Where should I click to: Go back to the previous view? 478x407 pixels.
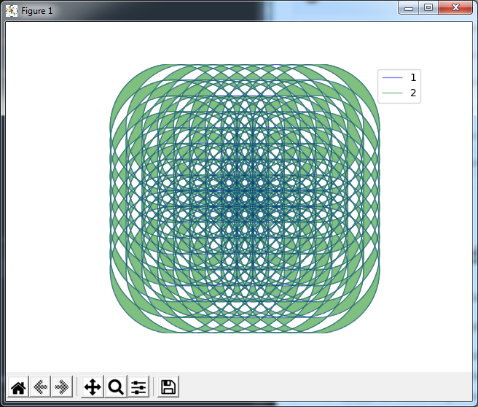point(40,387)
